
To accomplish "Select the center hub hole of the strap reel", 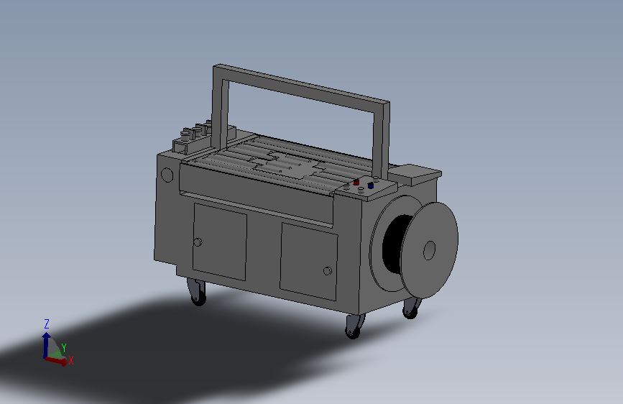I will tap(430, 250).
